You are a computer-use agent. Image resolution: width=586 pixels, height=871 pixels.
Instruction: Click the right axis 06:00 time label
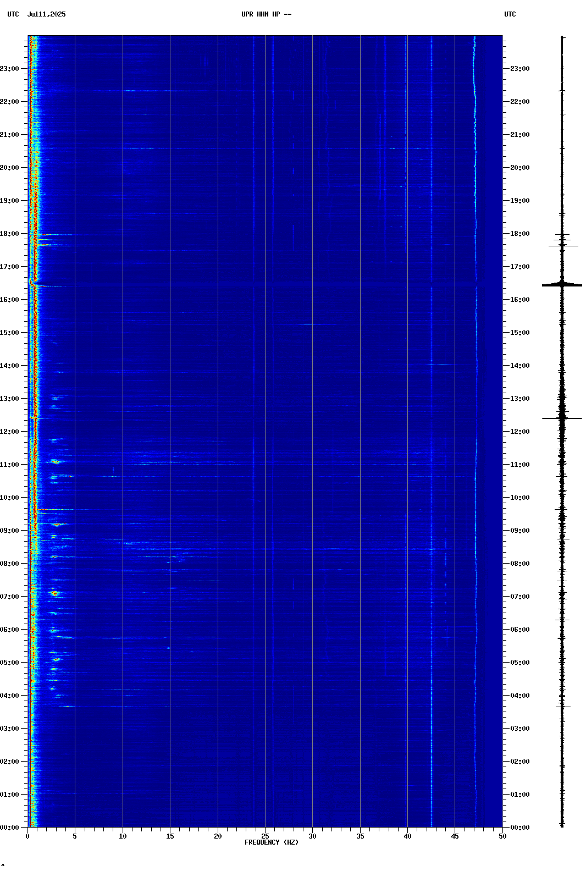point(520,630)
